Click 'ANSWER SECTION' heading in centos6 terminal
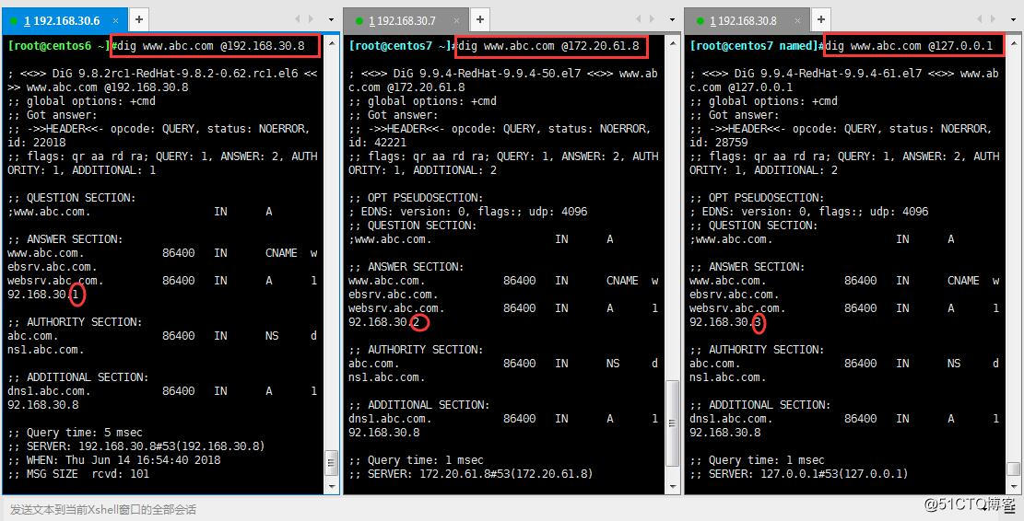Image resolution: width=1024 pixels, height=521 pixels. tap(65, 238)
